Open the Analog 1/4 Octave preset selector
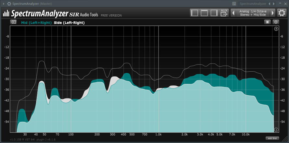289x143 pixels. [x=253, y=13]
